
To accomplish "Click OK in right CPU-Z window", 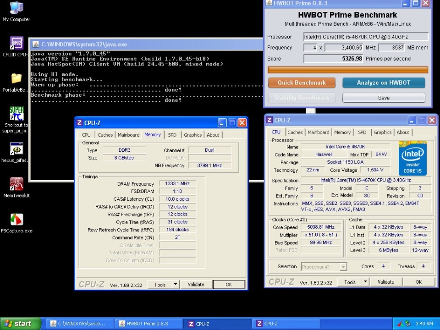I will [x=418, y=282].
